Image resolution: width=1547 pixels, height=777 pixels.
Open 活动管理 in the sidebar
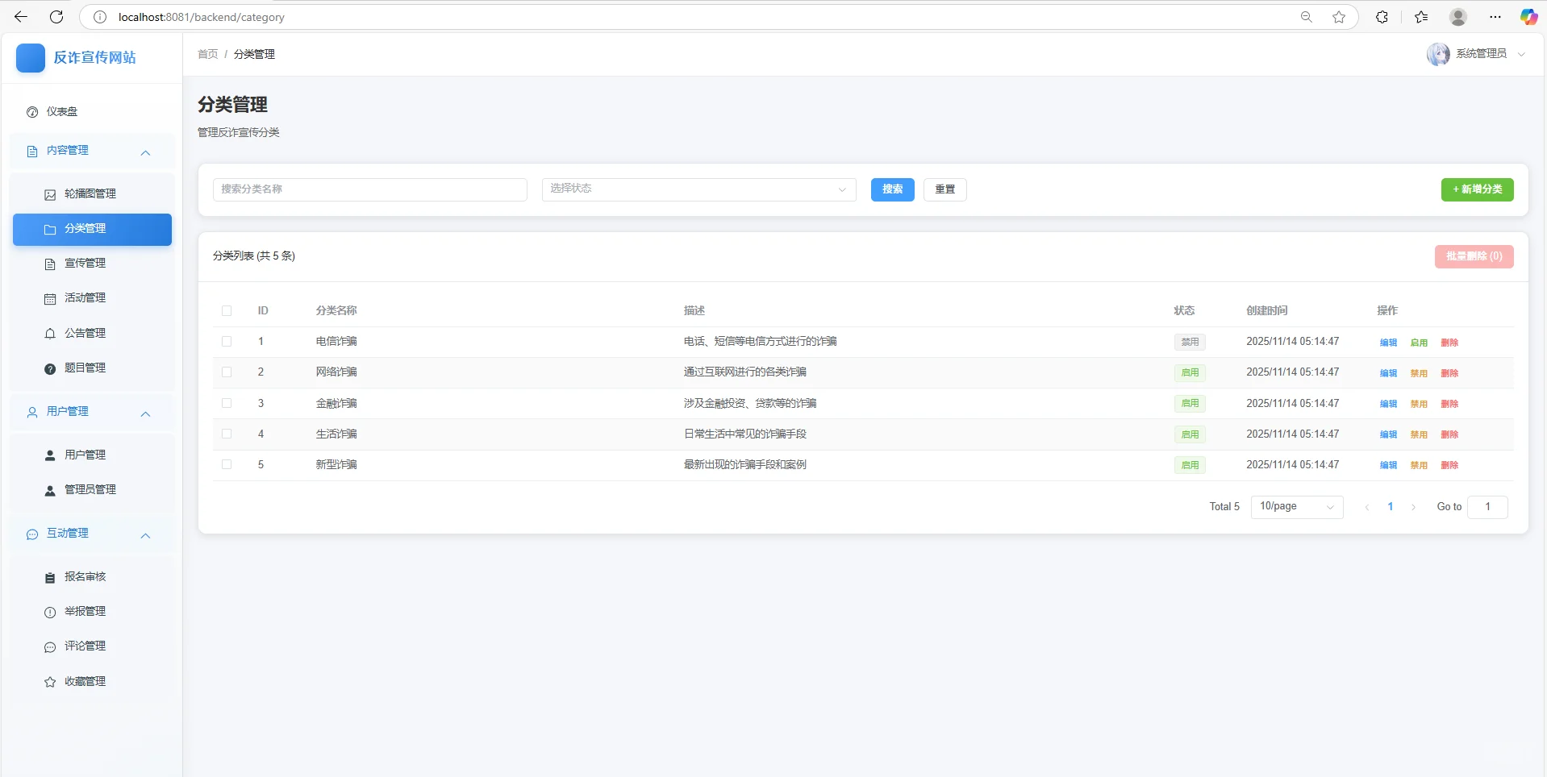[x=85, y=297]
